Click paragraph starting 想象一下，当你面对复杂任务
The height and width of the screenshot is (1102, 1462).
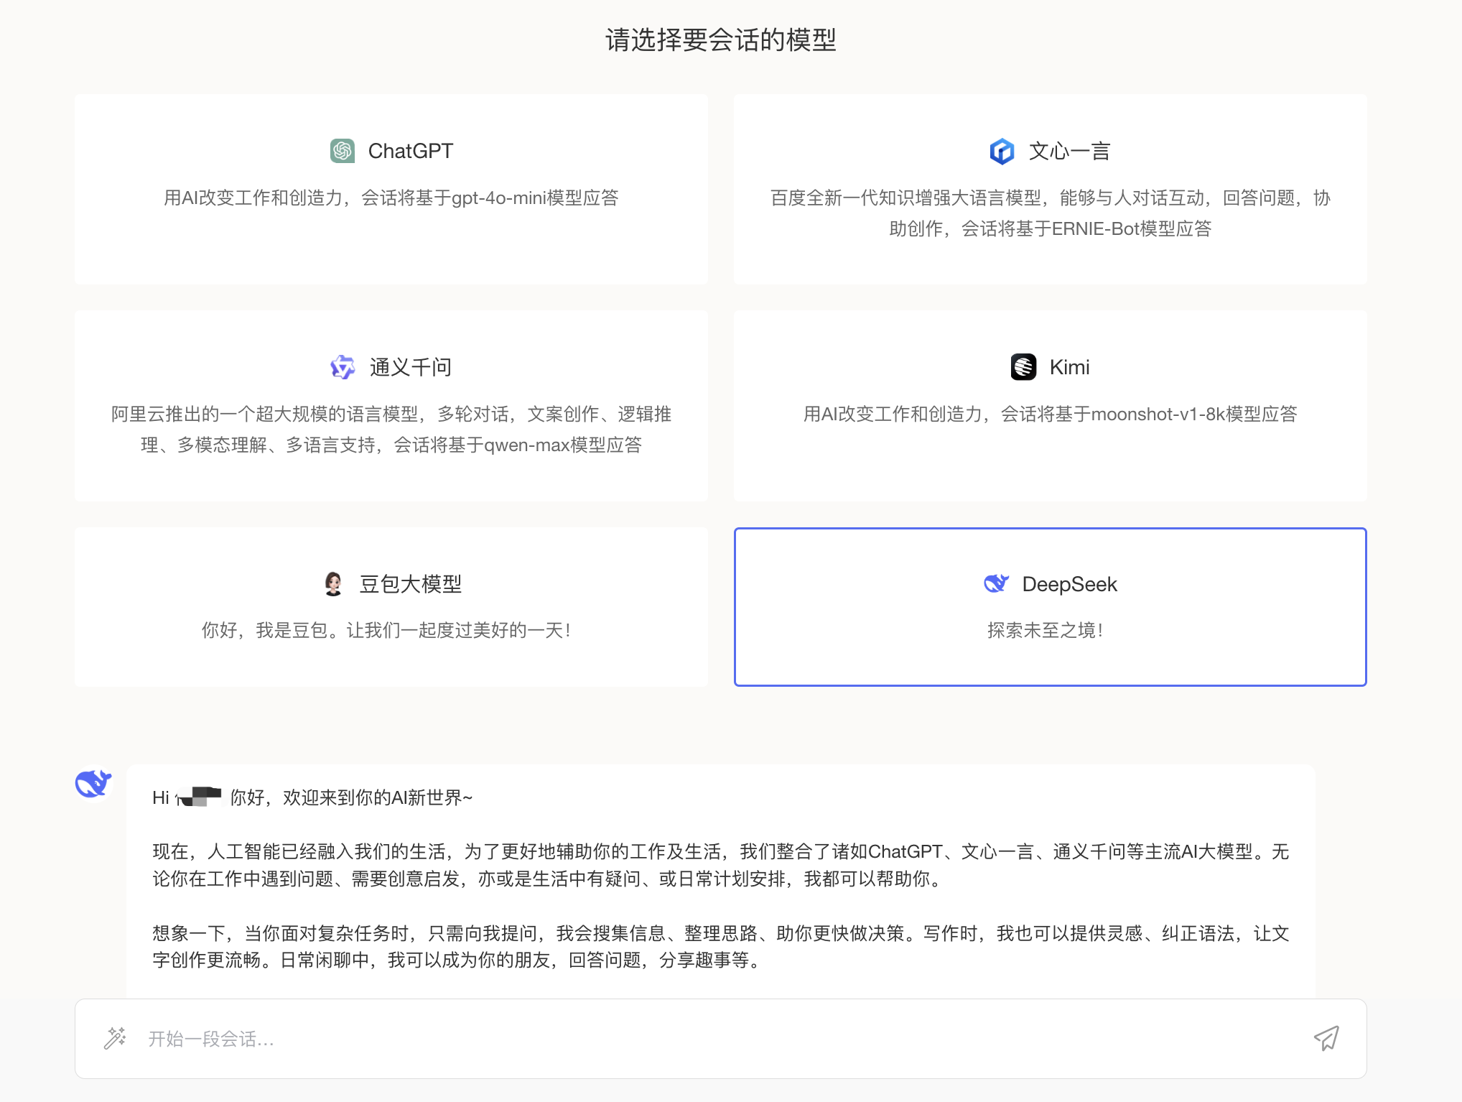click(721, 947)
